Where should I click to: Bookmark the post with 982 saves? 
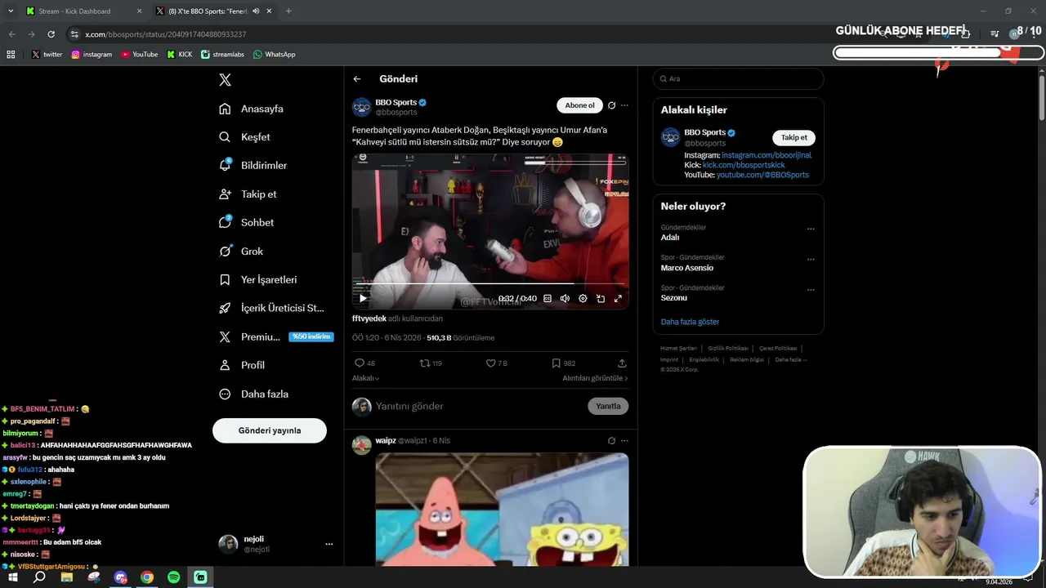(563, 363)
